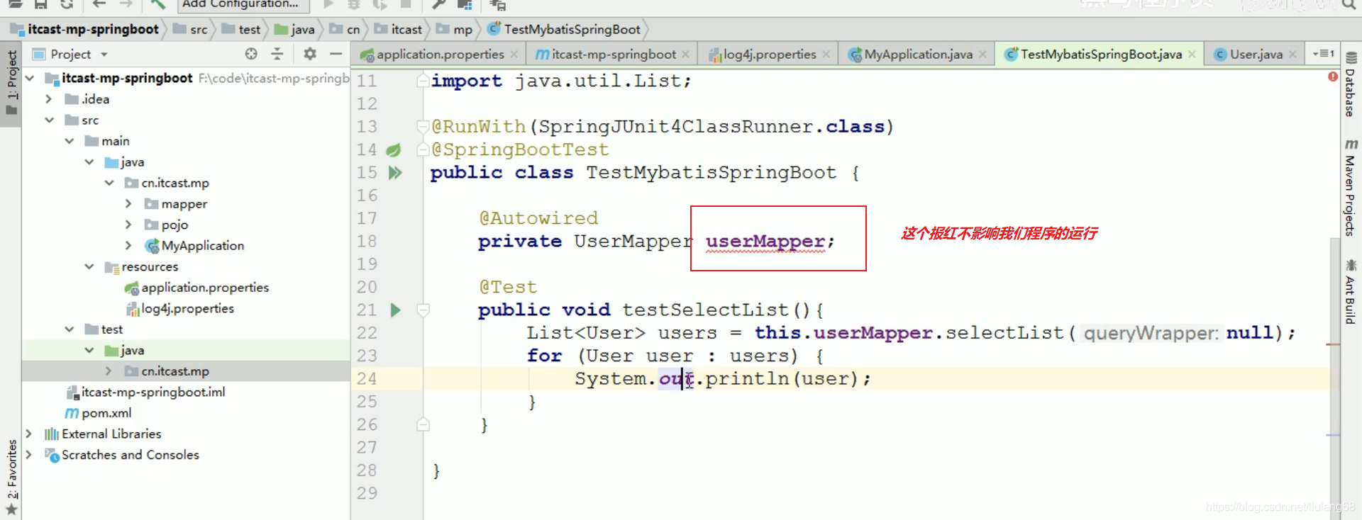
Task: Expand the mapper package
Action: pyautogui.click(x=128, y=204)
